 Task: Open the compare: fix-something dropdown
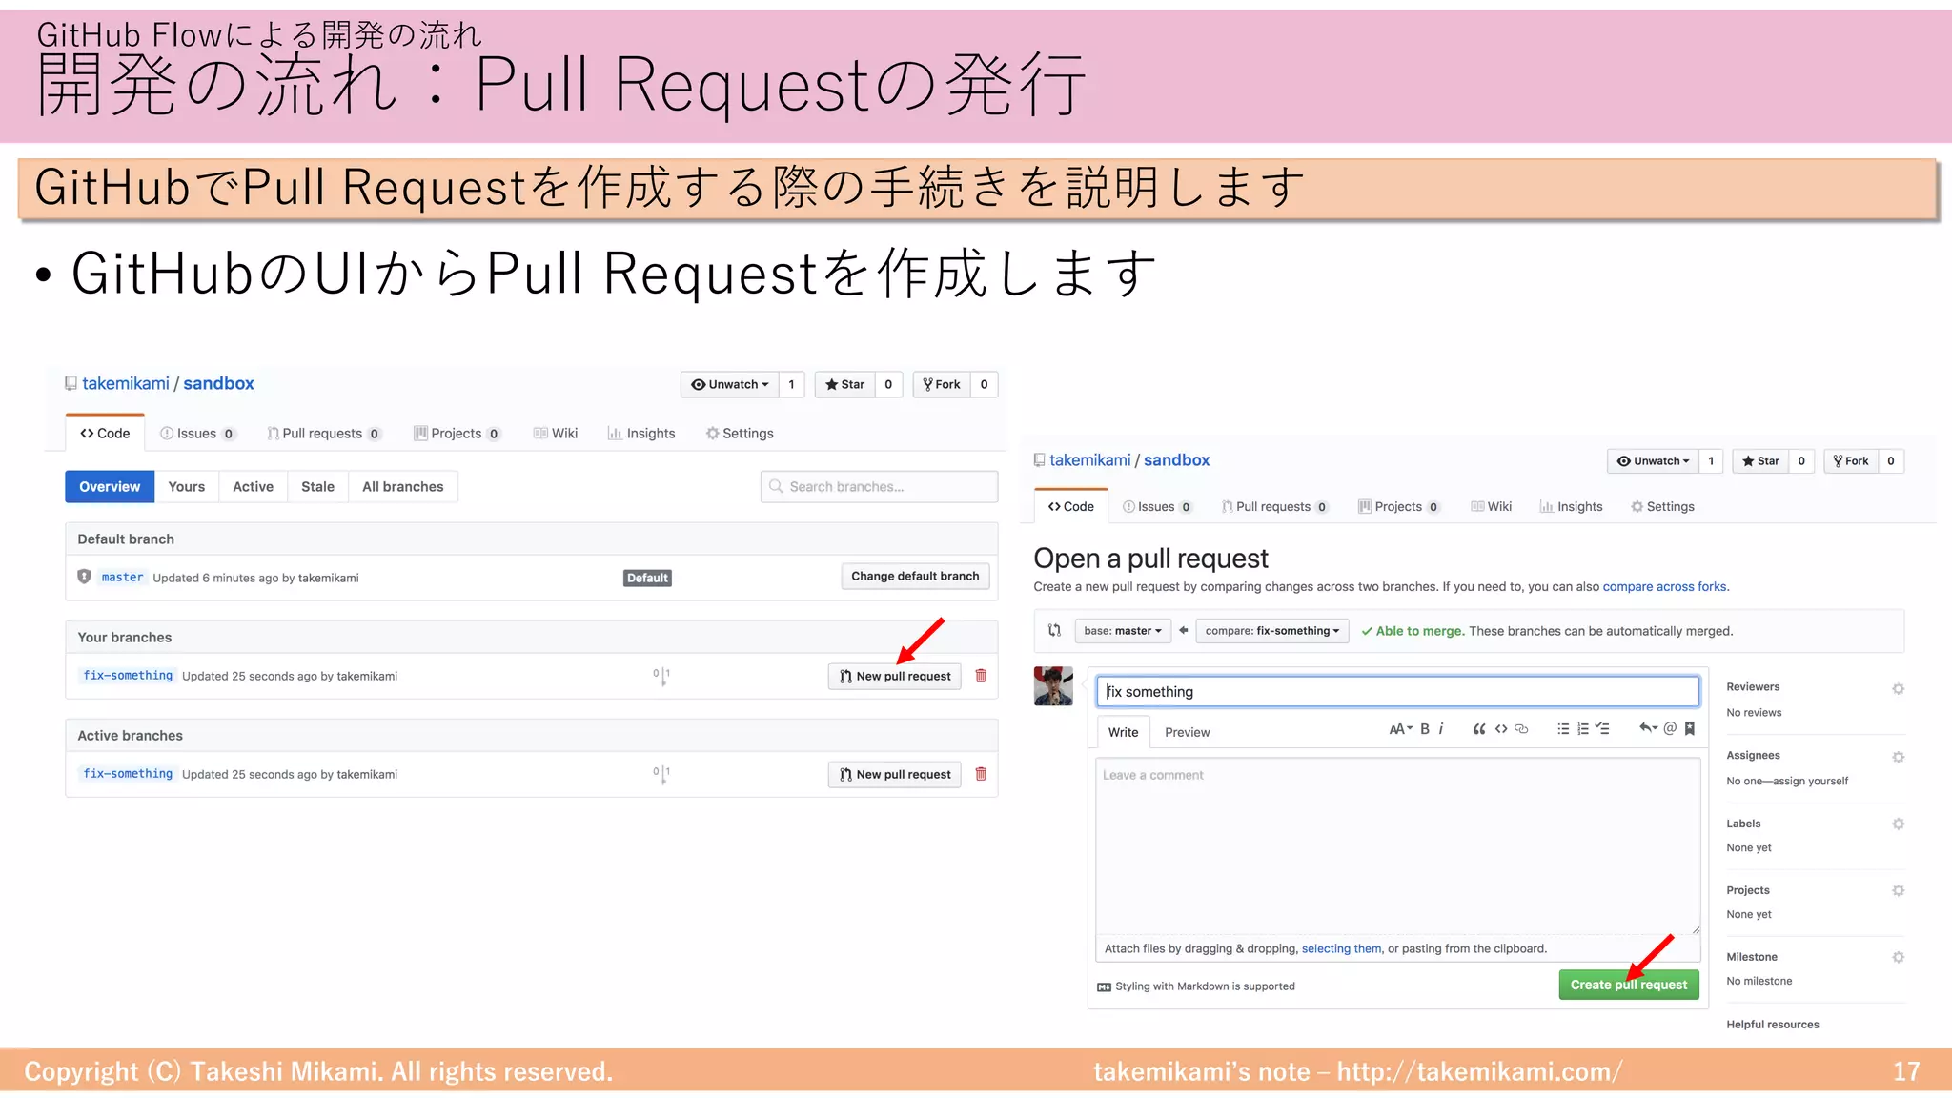point(1272,631)
